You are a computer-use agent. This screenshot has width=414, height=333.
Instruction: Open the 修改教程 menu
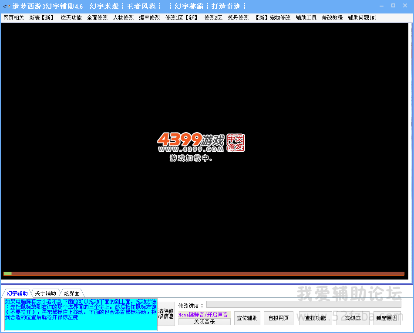(x=332, y=18)
